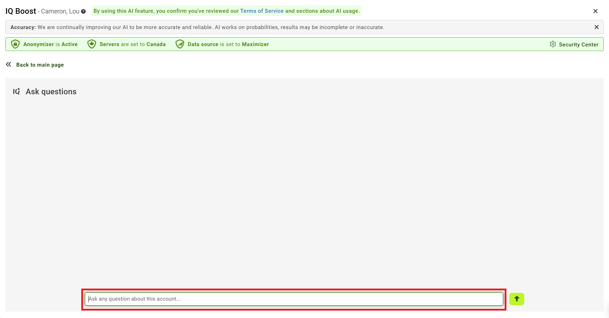Click the IQ sparkle icon beside Ask questions

[x=16, y=91]
